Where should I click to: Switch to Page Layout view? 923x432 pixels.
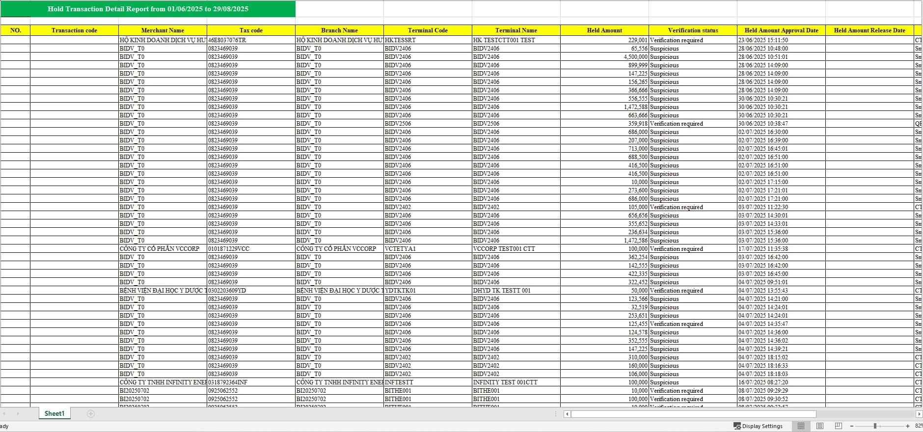point(819,426)
